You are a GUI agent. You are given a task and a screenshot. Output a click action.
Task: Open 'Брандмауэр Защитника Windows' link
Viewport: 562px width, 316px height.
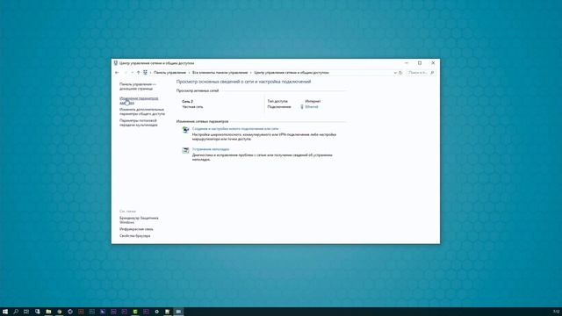pos(139,220)
